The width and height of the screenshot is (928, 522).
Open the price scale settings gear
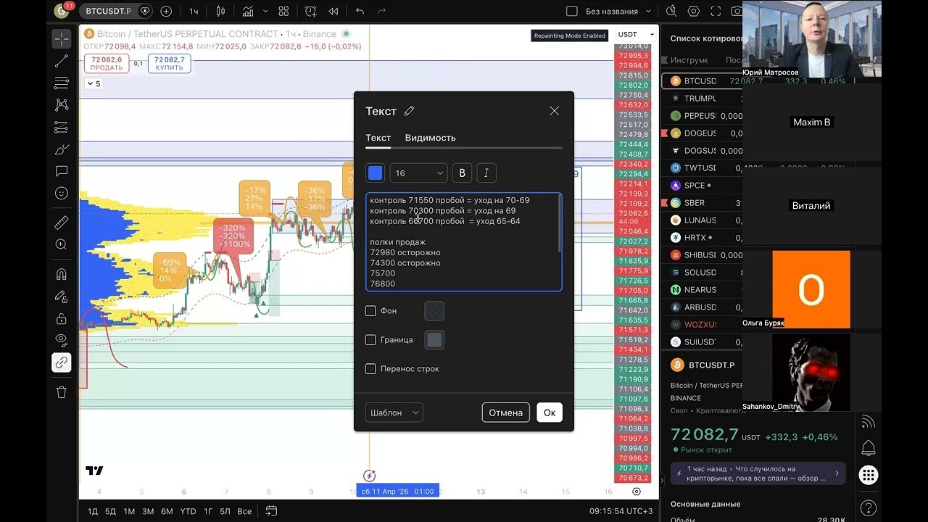[x=637, y=492]
